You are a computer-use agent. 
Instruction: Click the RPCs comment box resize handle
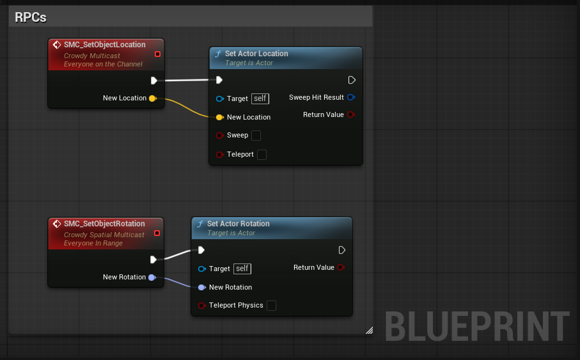[x=369, y=331]
